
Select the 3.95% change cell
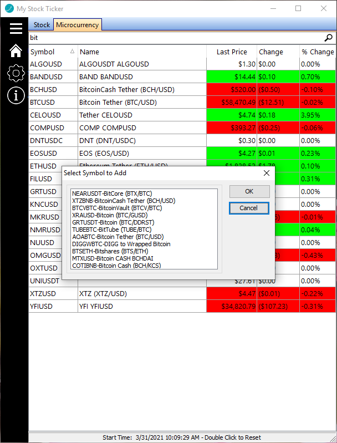click(x=318, y=115)
